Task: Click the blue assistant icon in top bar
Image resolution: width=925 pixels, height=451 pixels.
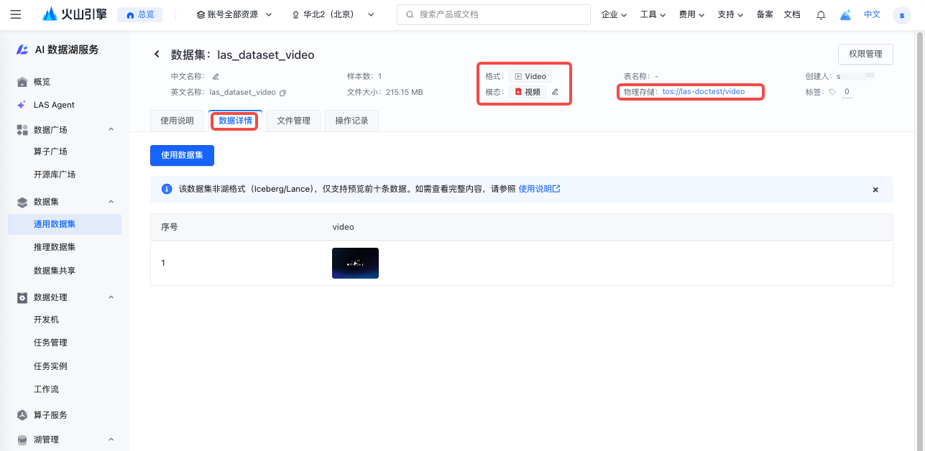Action: point(846,14)
